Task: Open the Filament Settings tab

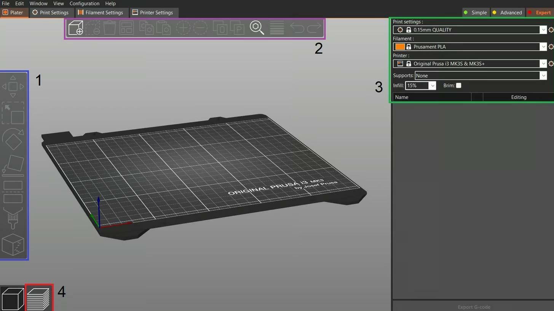Action: click(x=101, y=13)
